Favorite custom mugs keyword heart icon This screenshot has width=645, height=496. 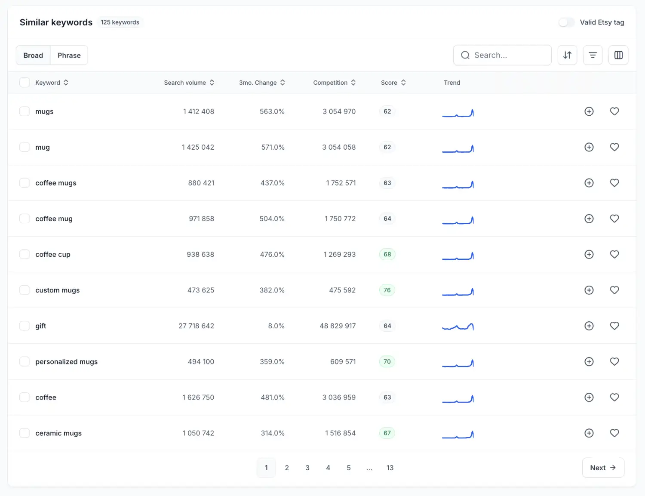pos(614,290)
